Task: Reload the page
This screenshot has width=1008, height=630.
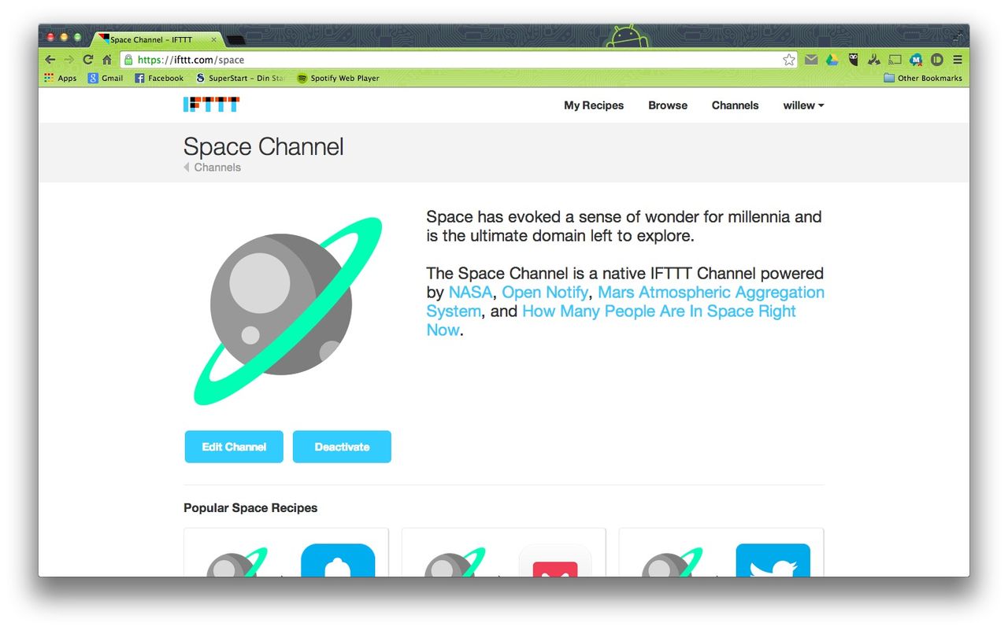Action: pos(88,60)
